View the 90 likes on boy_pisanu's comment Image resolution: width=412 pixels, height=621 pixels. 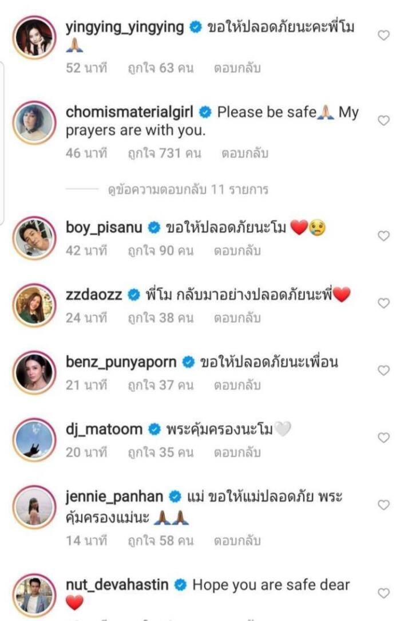[161, 250]
